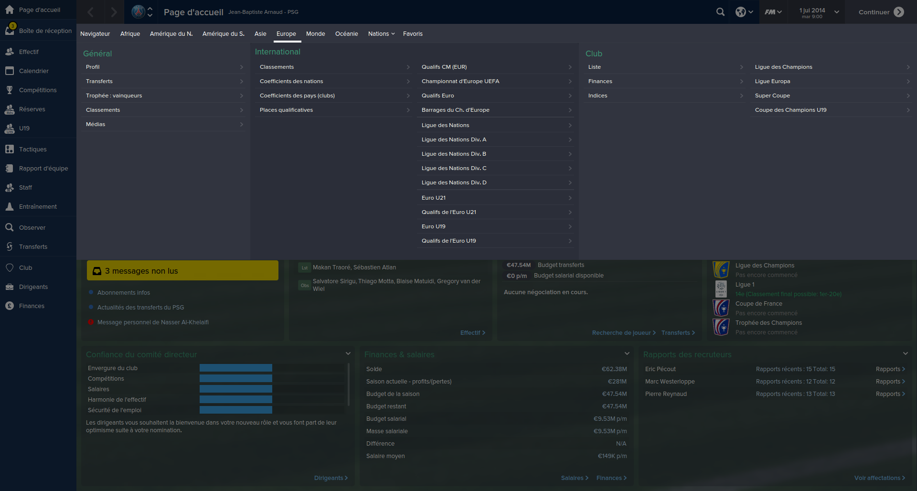The height and width of the screenshot is (491, 917).
Task: Open the Tactiques board icon
Action: pyautogui.click(x=10, y=149)
